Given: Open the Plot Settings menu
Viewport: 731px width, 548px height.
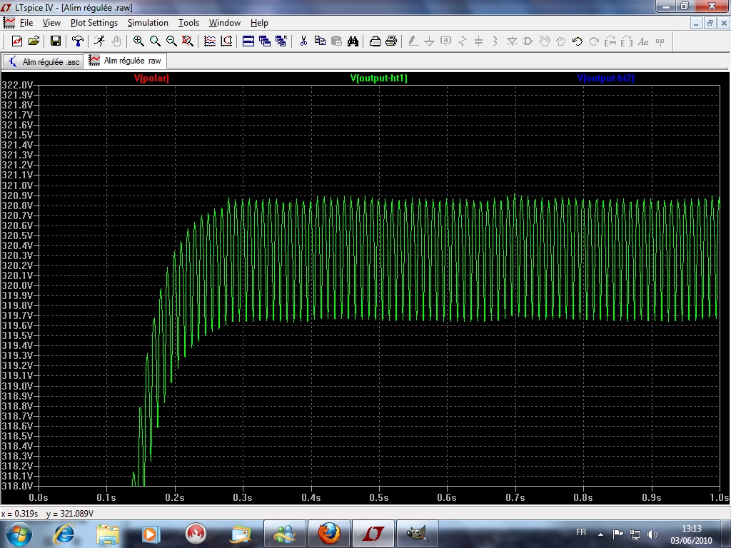Looking at the screenshot, I should [x=94, y=22].
